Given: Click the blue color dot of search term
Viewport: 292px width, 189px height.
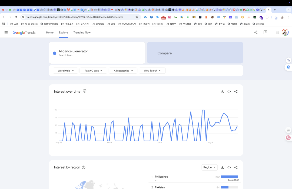Looking at the screenshot, I should pos(55,53).
